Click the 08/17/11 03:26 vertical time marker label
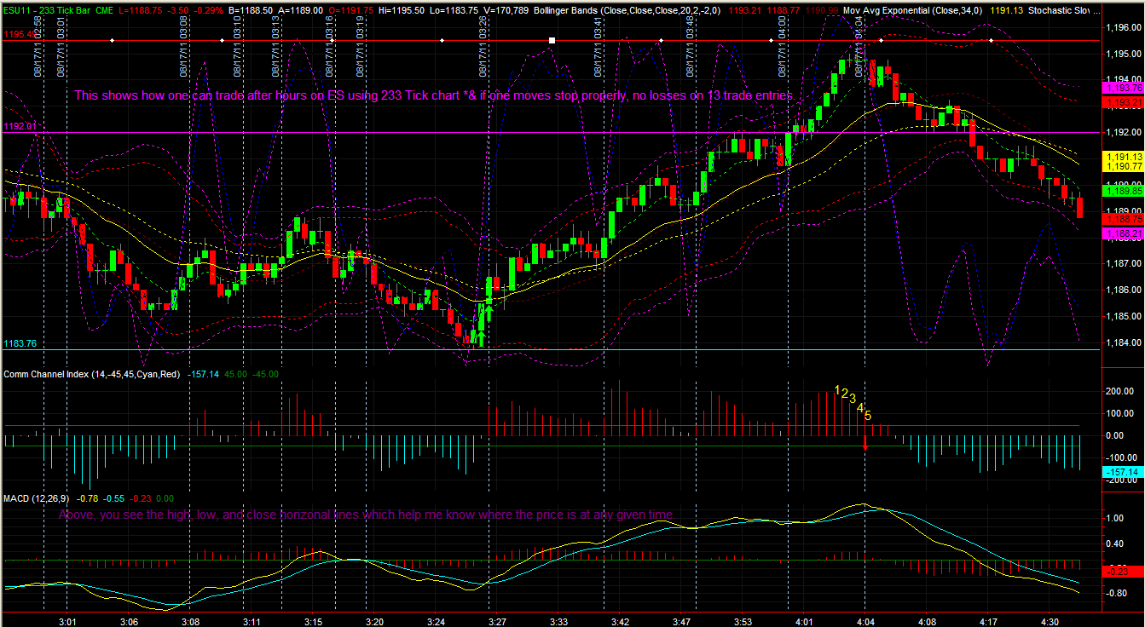1145x627 pixels. [x=483, y=45]
